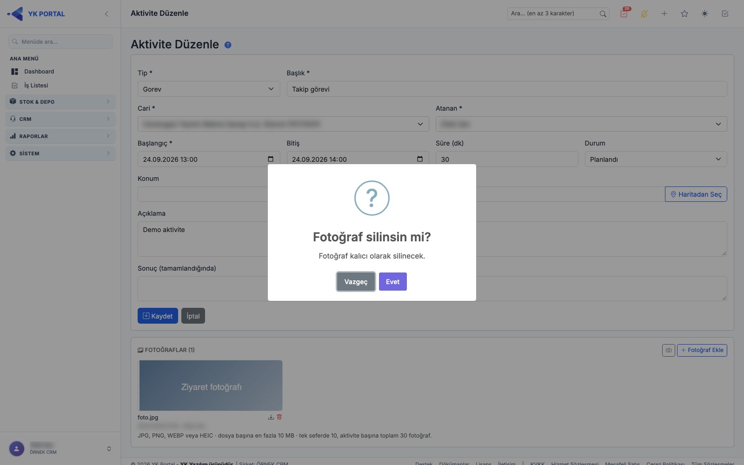
Task: Click the Fotoğraf Ekle button
Action: point(702,350)
